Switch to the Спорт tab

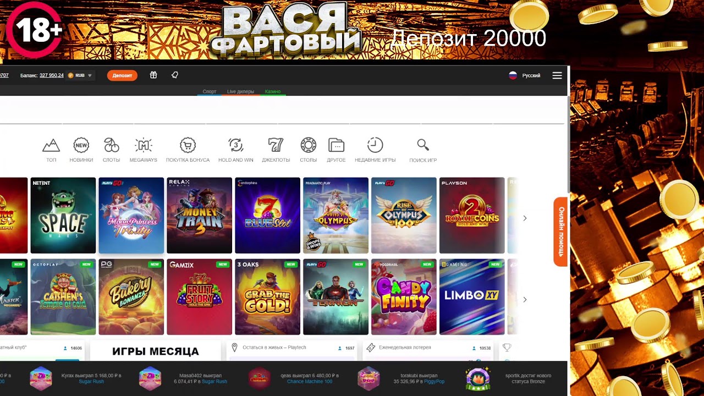[210, 91]
